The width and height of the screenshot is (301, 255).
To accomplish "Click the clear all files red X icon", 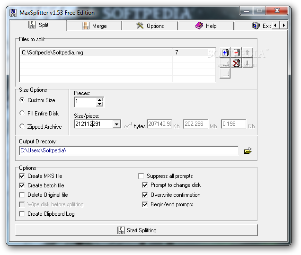I will tap(236, 63).
